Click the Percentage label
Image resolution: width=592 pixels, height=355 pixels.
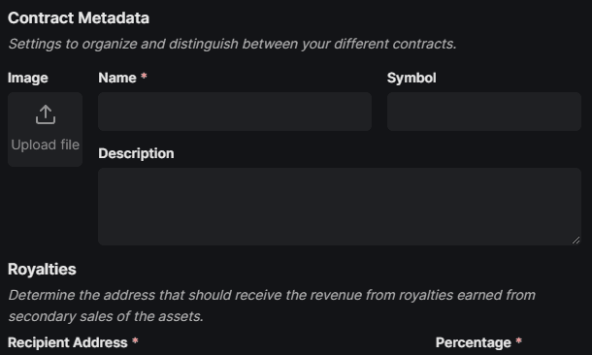473,342
